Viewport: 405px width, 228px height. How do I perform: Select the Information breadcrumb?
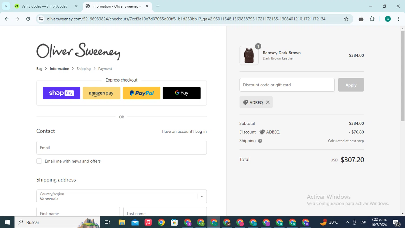[x=59, y=69]
